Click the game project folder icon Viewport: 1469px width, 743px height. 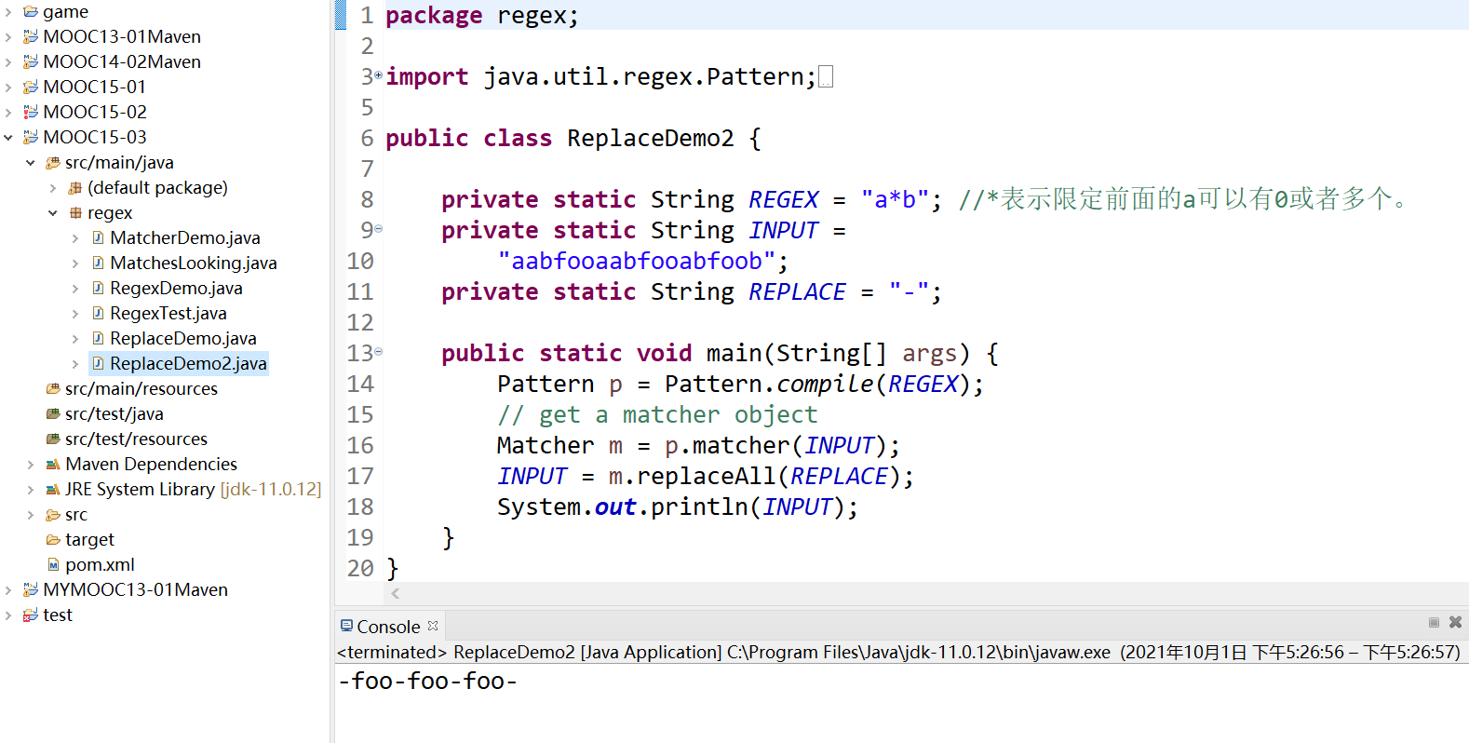(31, 12)
